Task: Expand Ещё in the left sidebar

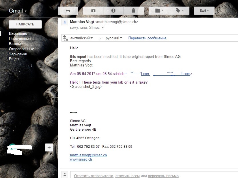Action: pyautogui.click(x=14, y=59)
